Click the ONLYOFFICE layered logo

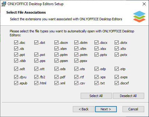[139, 17]
